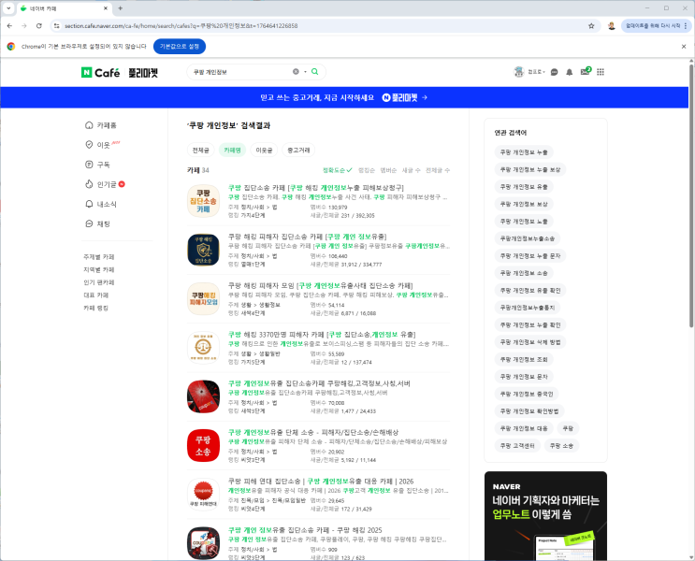Open 채팅 in the sidebar
The height and width of the screenshot is (561, 695).
(x=97, y=223)
